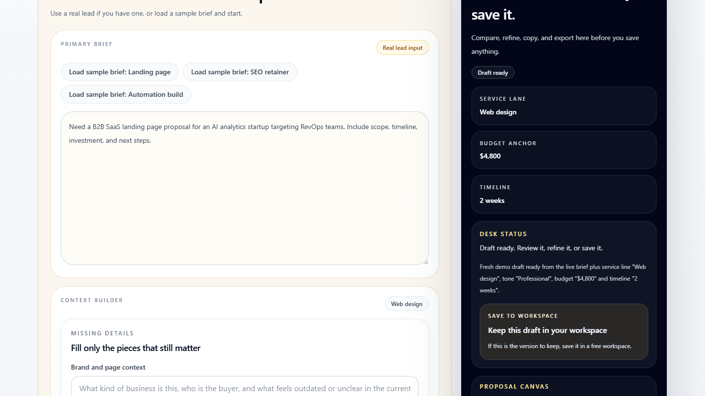Select the "Budget Anchor" $4,800 card
705x396 pixels.
pyautogui.click(x=564, y=150)
